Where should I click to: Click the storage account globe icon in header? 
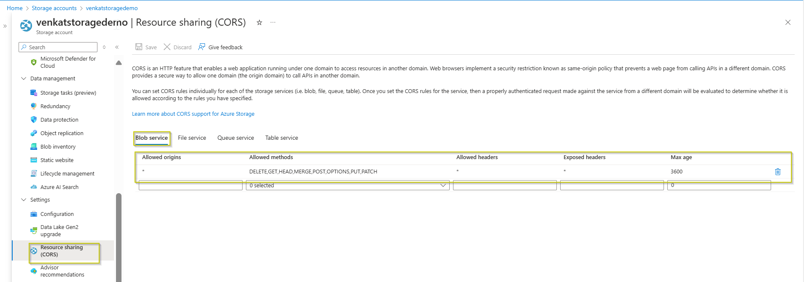pos(26,26)
